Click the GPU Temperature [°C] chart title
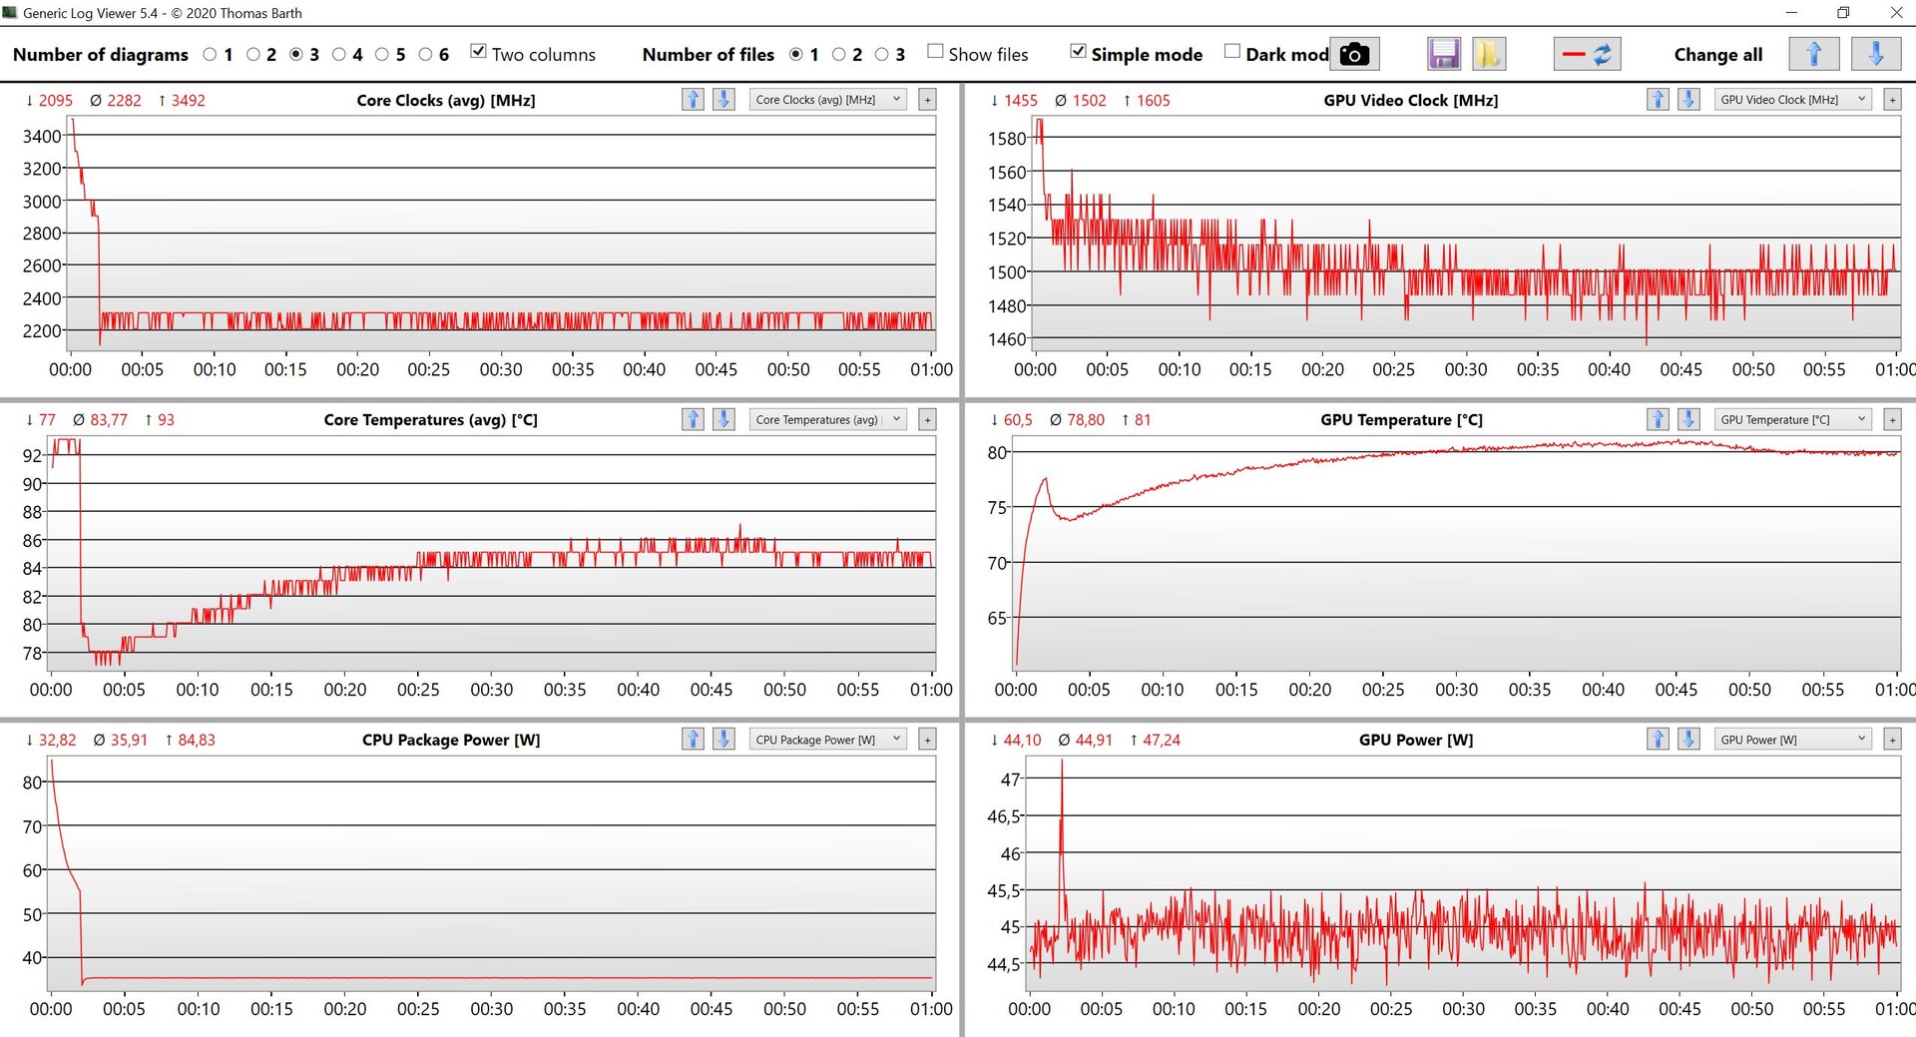1916x1037 pixels. click(1401, 420)
